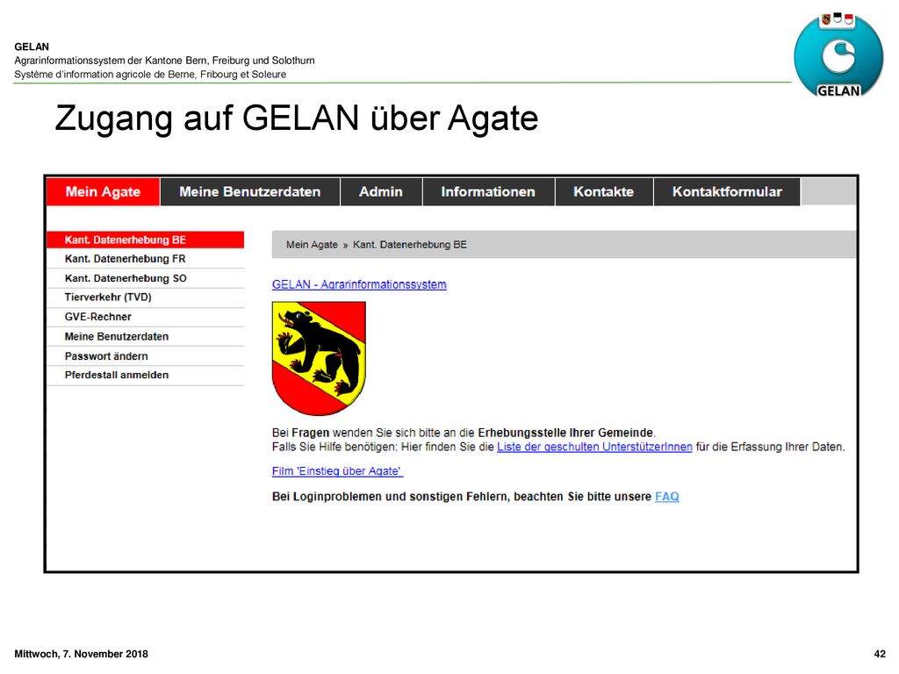Click the round GELAN logo
The image size is (899, 674).
(838, 55)
